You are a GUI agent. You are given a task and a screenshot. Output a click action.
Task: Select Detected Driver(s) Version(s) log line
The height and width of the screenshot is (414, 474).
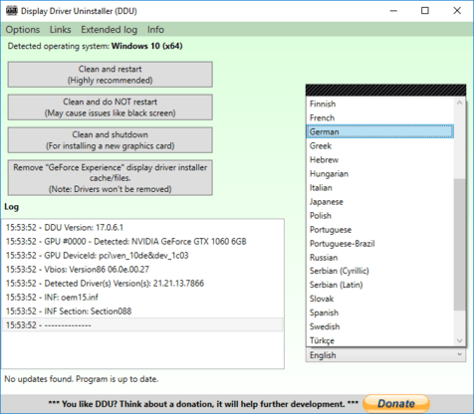[x=142, y=284]
